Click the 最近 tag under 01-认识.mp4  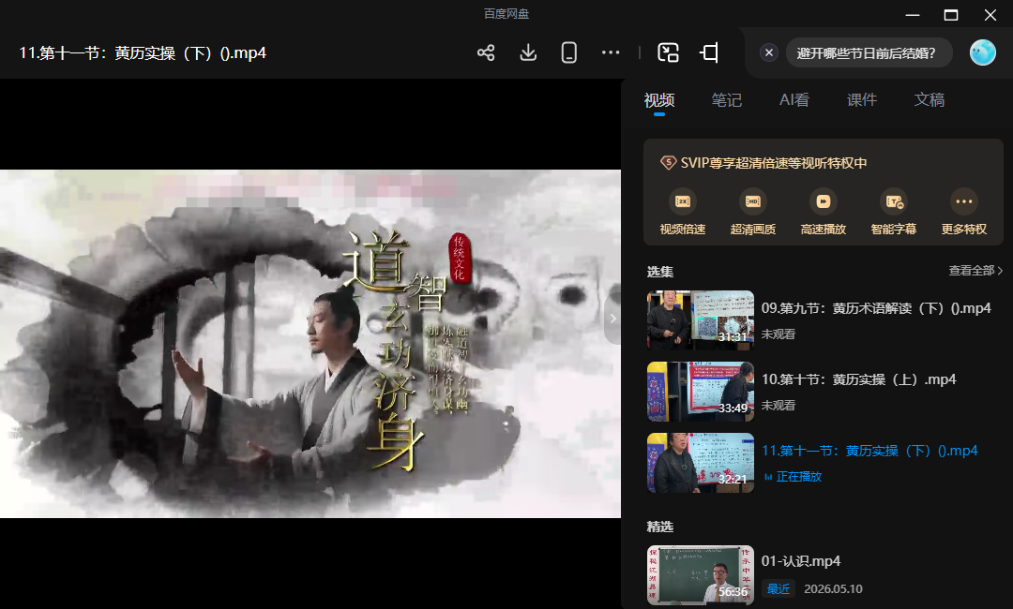778,589
